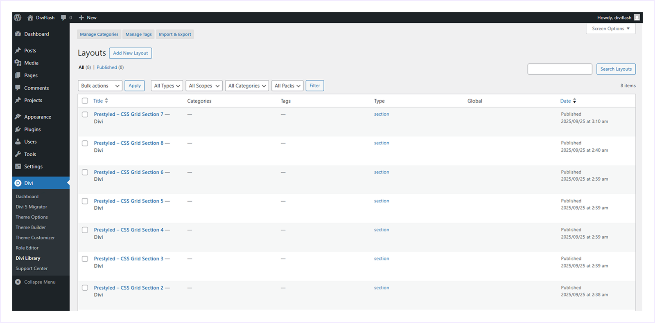Open the Bulk actions dropdown
The width and height of the screenshot is (655, 323).
click(100, 86)
